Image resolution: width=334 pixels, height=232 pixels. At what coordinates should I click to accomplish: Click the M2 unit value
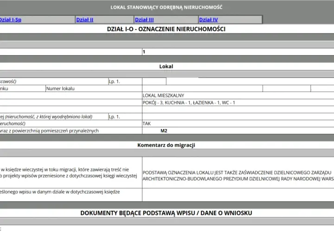click(x=164, y=131)
